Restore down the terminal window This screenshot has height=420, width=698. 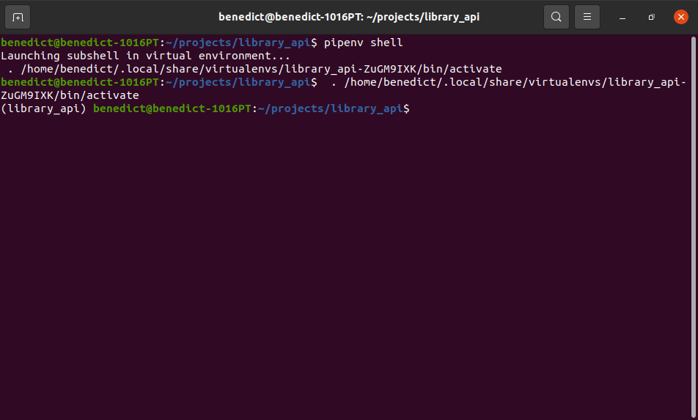(x=651, y=17)
